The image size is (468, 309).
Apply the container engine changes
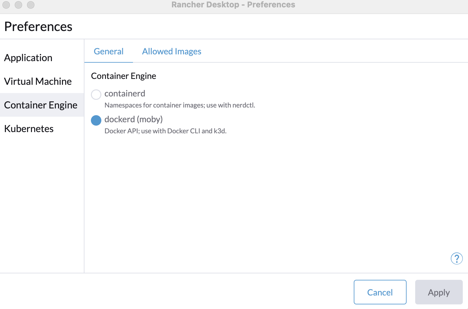[x=439, y=292]
